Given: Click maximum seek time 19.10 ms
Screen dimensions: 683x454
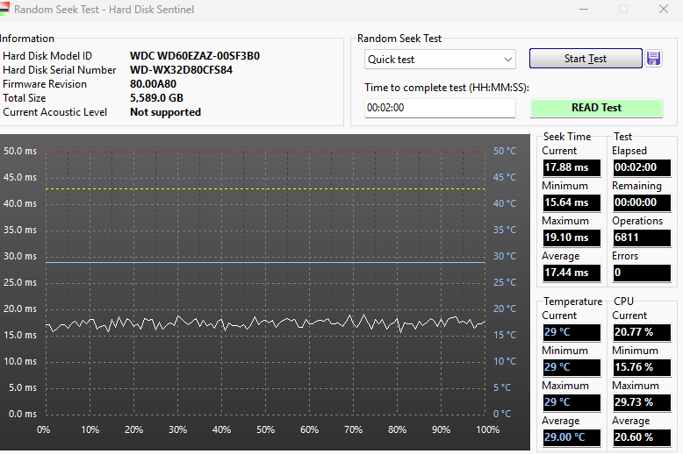Looking at the screenshot, I should click(572, 238).
